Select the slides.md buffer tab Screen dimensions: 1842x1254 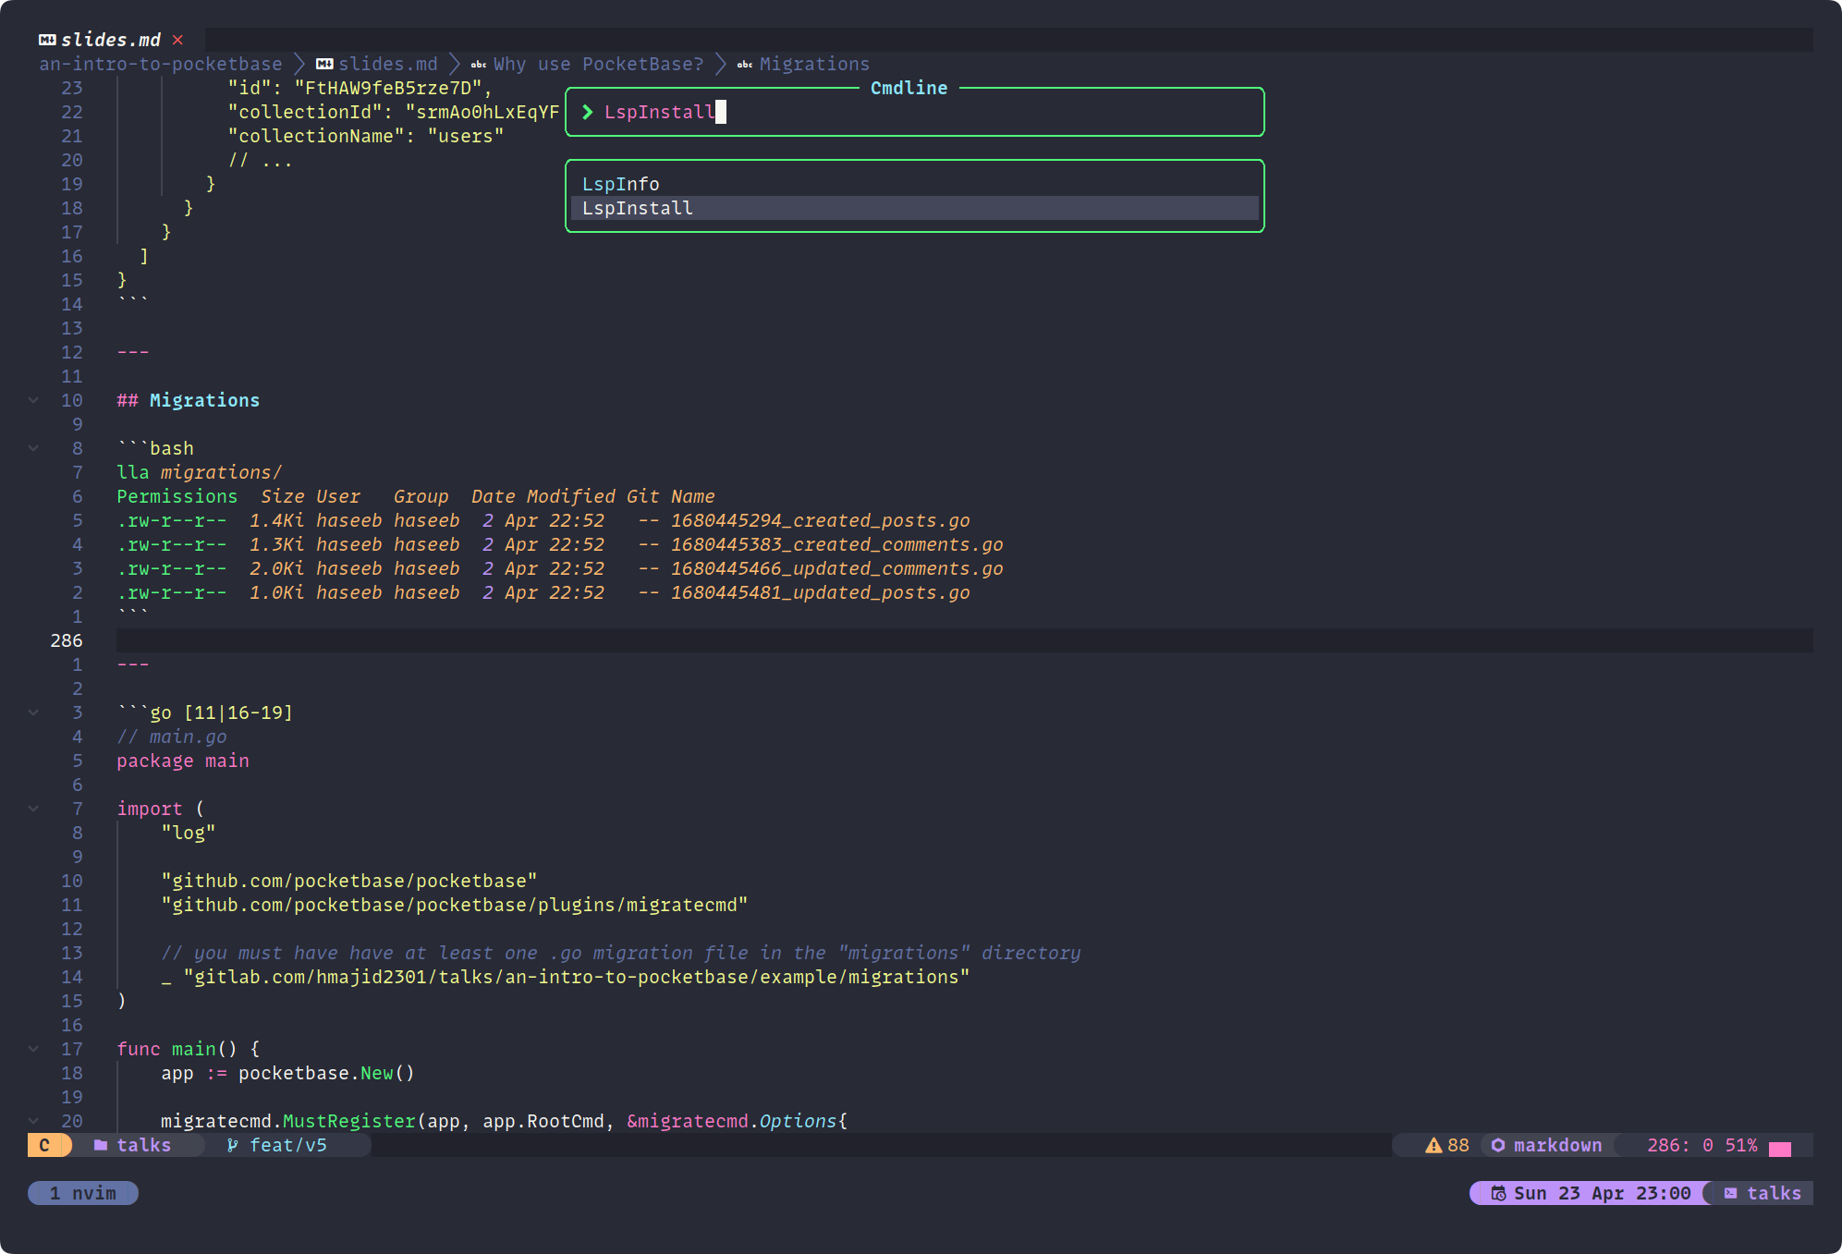click(x=111, y=40)
